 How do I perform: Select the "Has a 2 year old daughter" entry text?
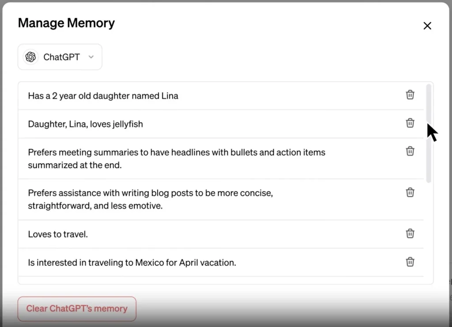point(103,96)
